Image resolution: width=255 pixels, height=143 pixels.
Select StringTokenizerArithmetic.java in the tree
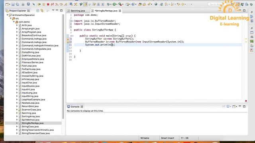(x=38, y=130)
